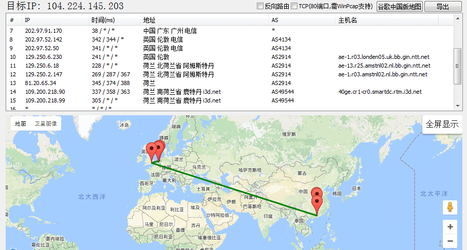Viewport: 467px width, 250px height.
Task: Click the 谷歌中国版地图 button
Action: [399, 6]
